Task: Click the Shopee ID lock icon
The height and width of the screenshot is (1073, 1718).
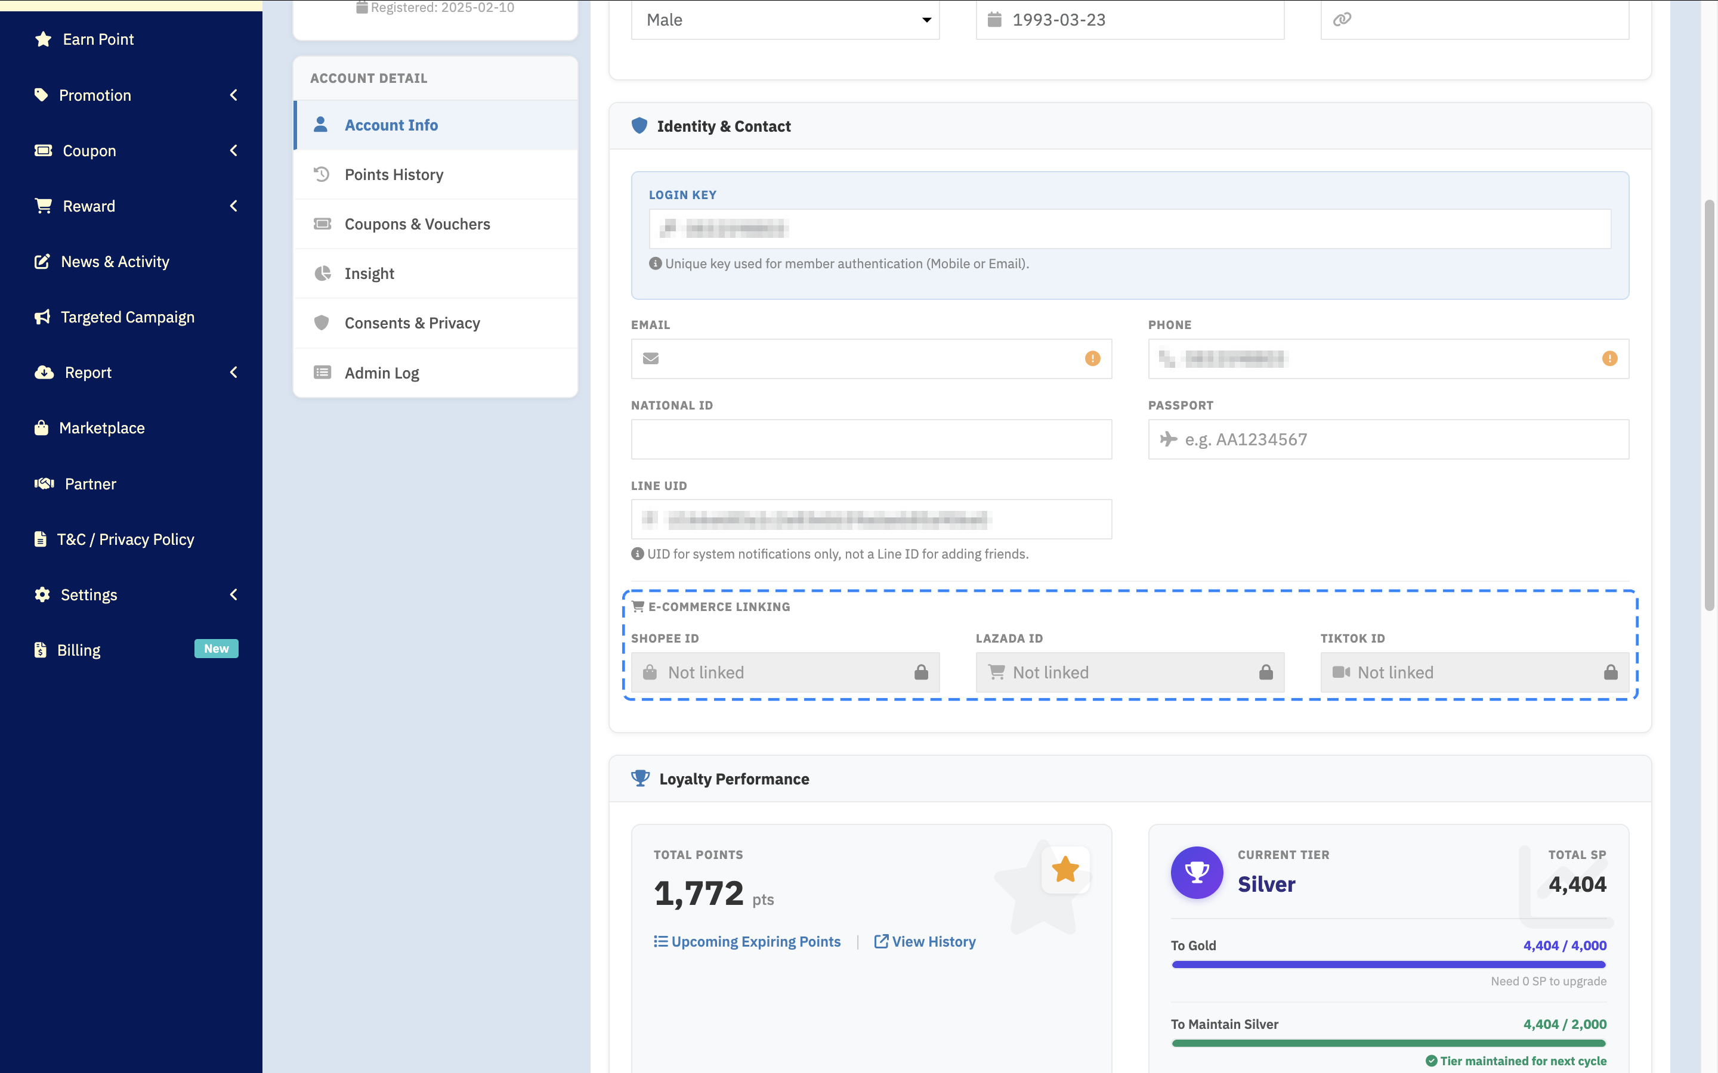Action: 921,672
